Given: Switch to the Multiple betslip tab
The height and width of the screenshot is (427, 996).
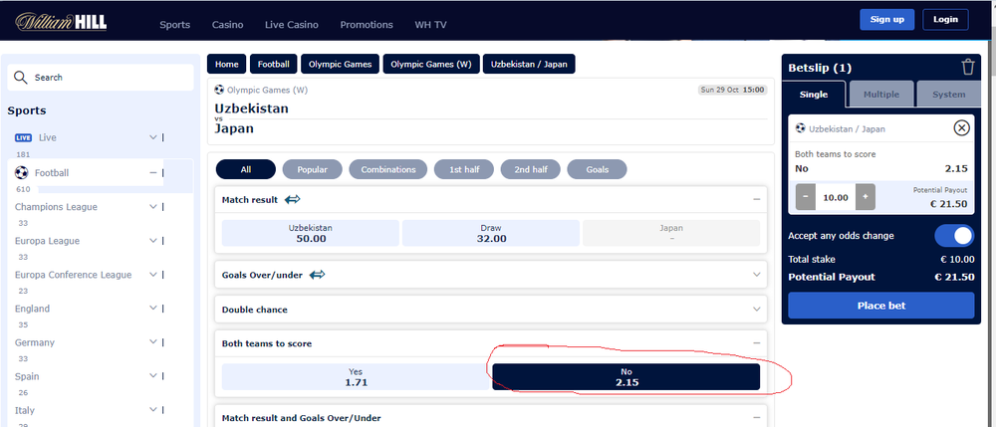Looking at the screenshot, I should (x=880, y=95).
